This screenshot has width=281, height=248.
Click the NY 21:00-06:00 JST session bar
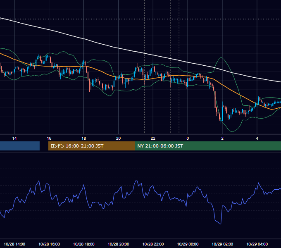point(208,146)
